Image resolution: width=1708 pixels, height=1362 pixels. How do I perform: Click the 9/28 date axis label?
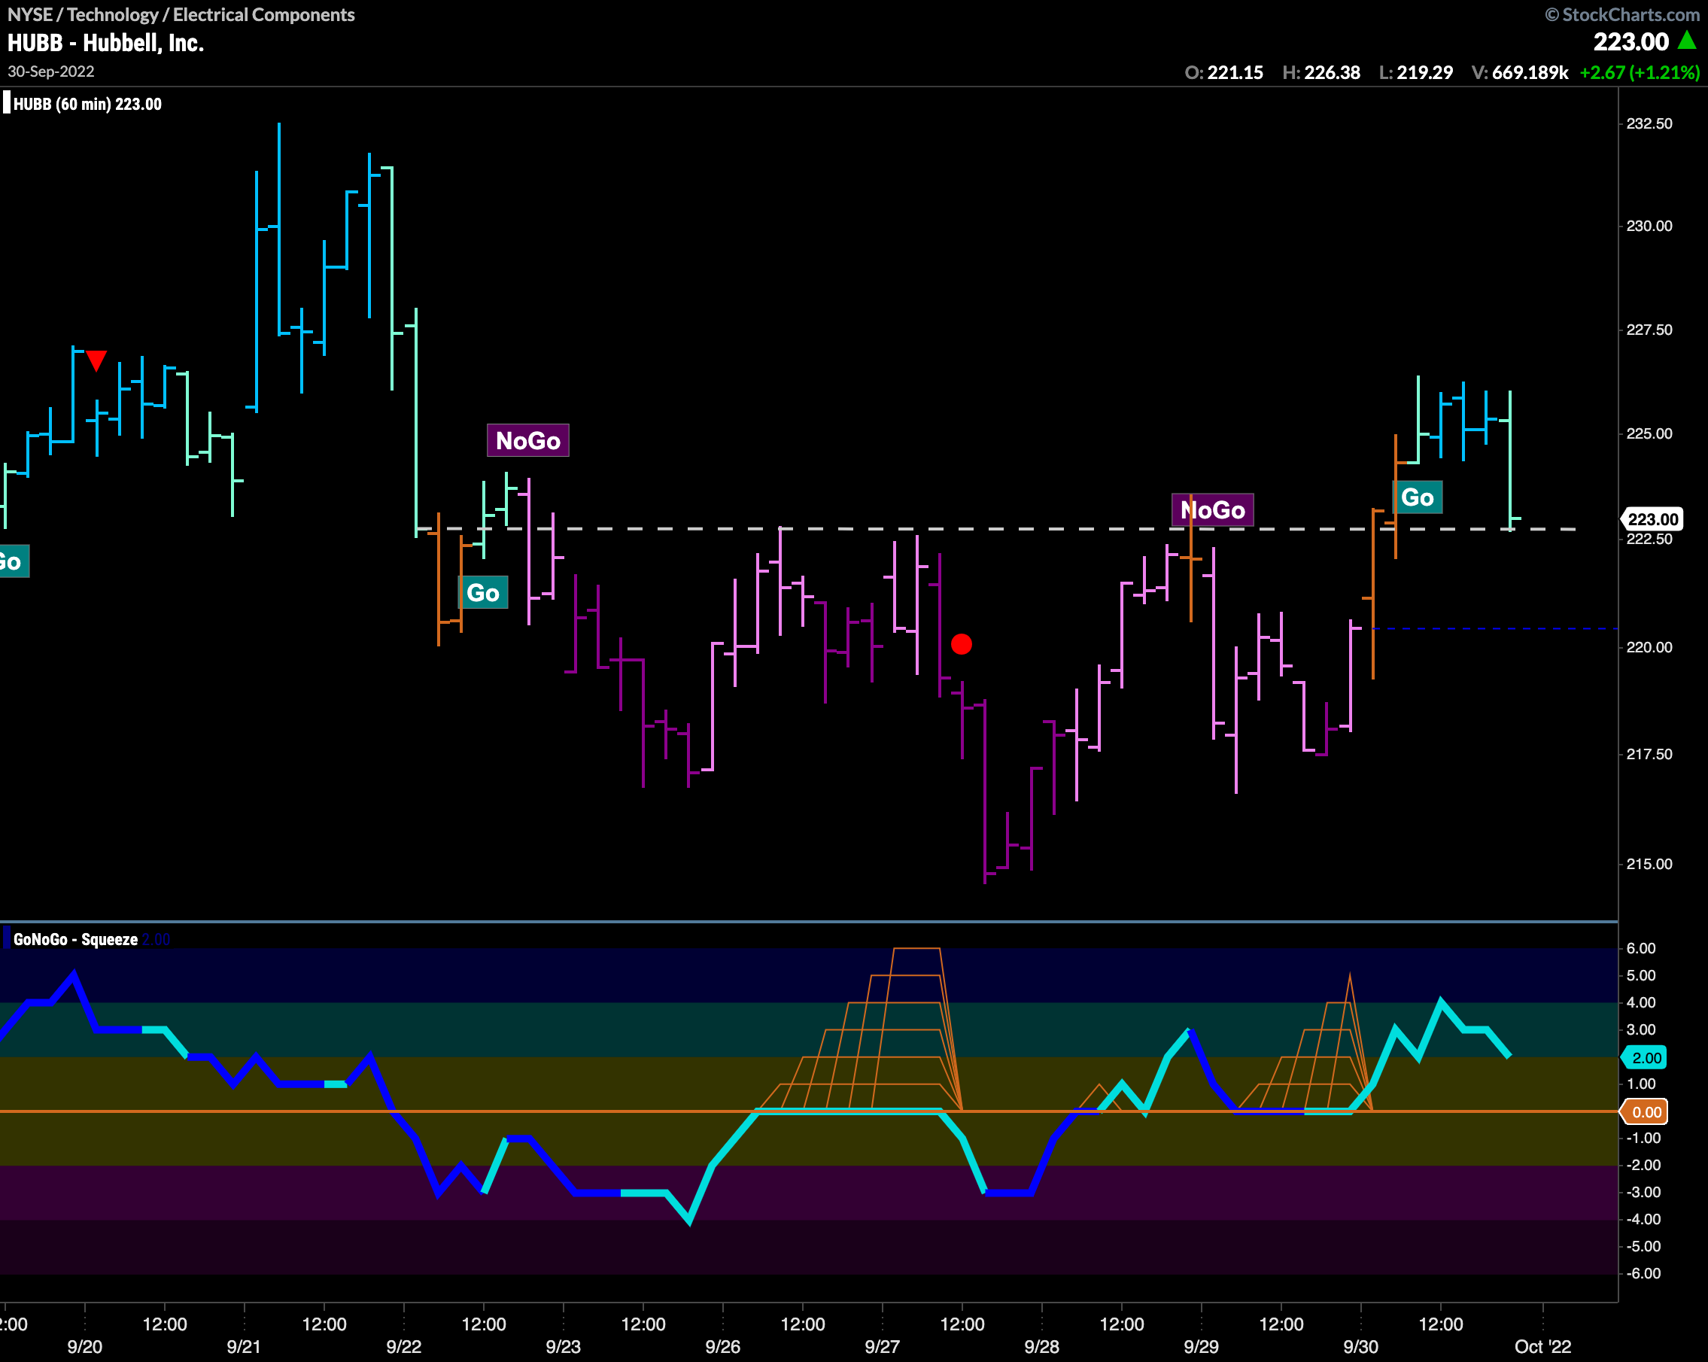pyautogui.click(x=1042, y=1346)
